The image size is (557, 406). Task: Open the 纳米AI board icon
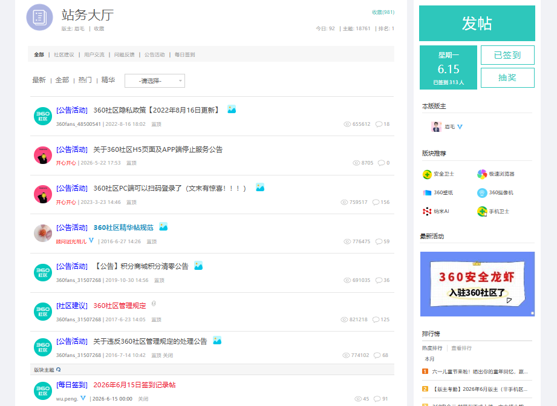427,212
